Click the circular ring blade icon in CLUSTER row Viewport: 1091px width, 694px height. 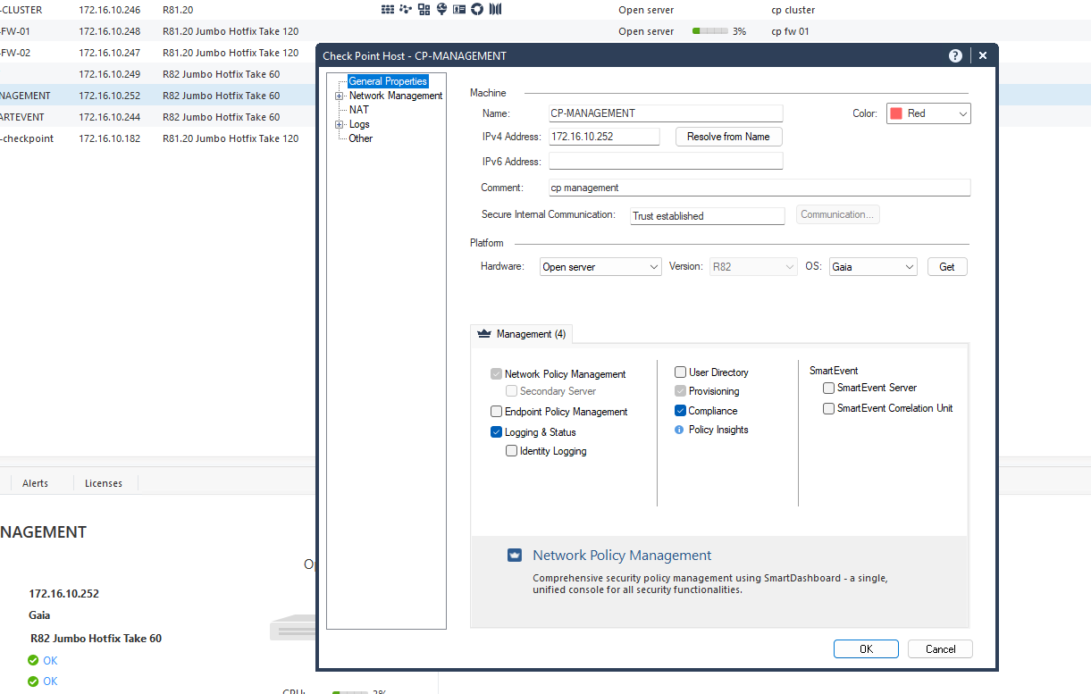(477, 10)
